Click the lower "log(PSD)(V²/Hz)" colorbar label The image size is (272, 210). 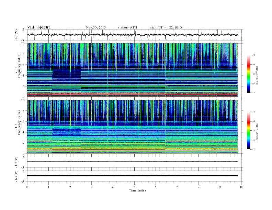coord(257,132)
